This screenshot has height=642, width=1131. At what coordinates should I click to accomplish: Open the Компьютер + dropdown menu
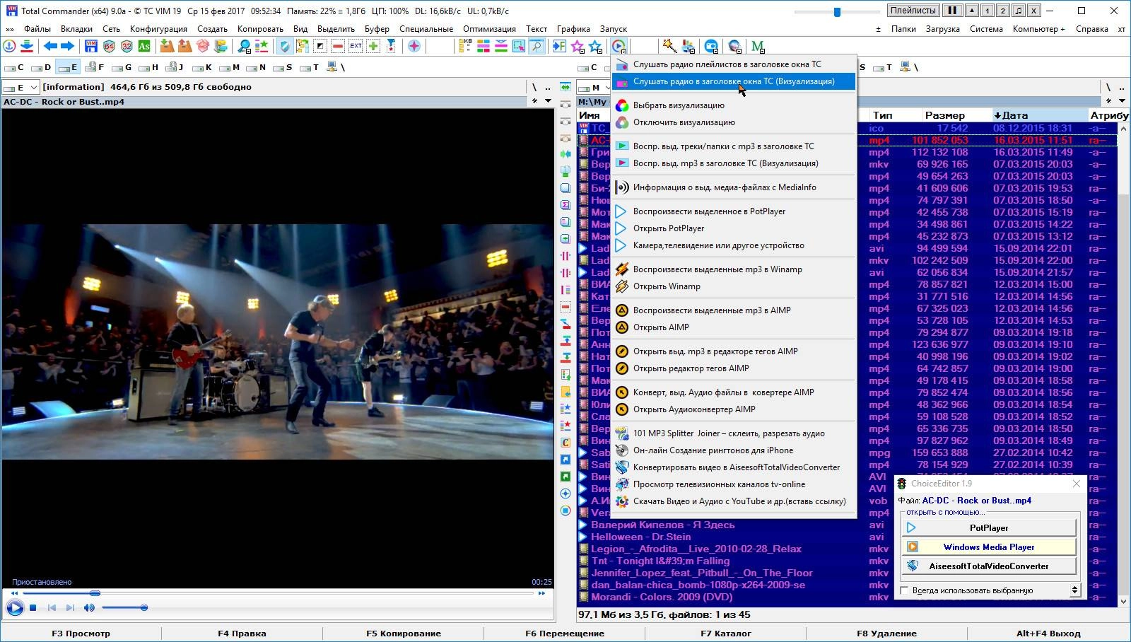click(1038, 29)
